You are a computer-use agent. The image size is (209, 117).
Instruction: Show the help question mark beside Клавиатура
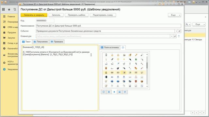coord(179,36)
